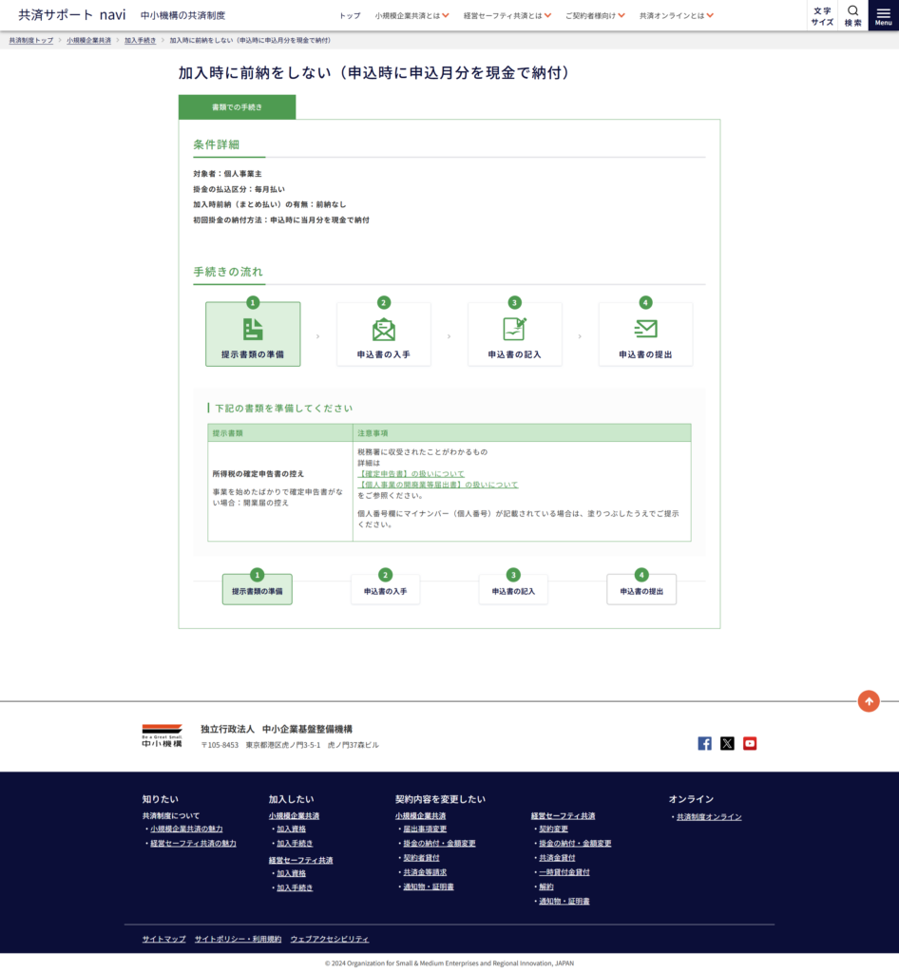Screen dimensions: 899x973
Task: Select step 4 申込書の提出 mail icon card
Action: [645, 334]
